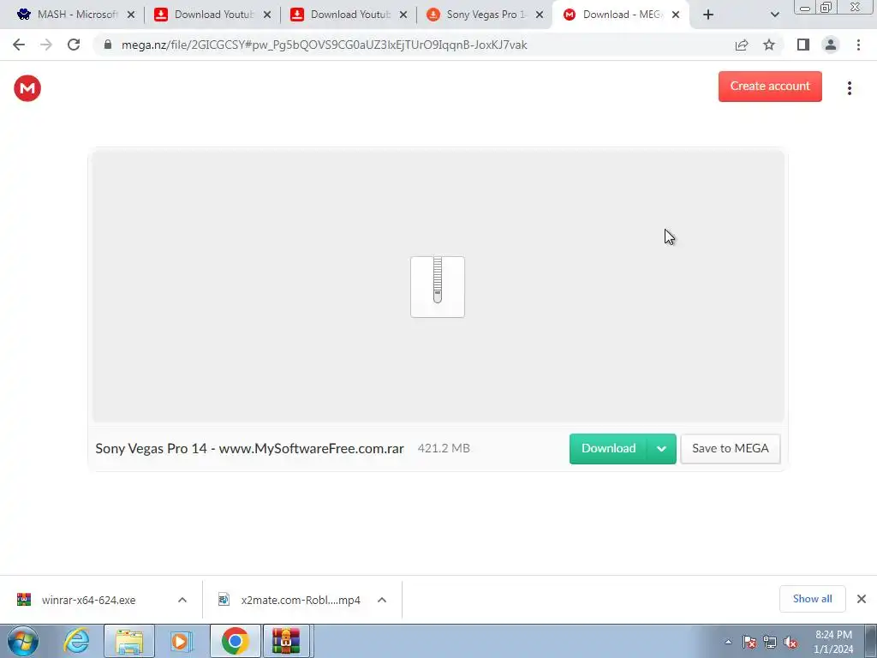The width and height of the screenshot is (877, 658).
Task: Click the browser forward arrow
Action: pyautogui.click(x=46, y=45)
